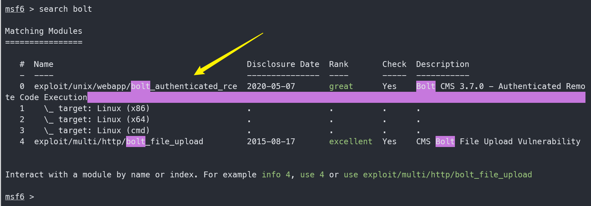Select module path exploit/unix/webapp/bolt_authenticated_rce

[x=135, y=86]
